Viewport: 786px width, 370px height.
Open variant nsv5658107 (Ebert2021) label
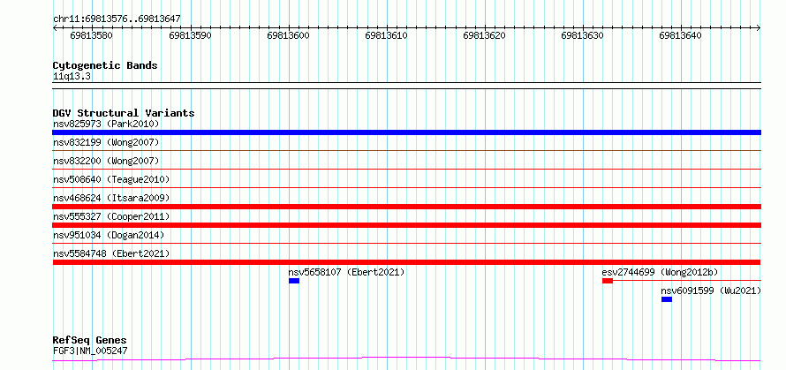(x=346, y=272)
